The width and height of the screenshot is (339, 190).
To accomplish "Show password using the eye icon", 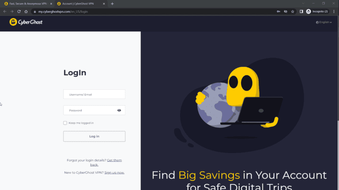I will coord(119,110).
